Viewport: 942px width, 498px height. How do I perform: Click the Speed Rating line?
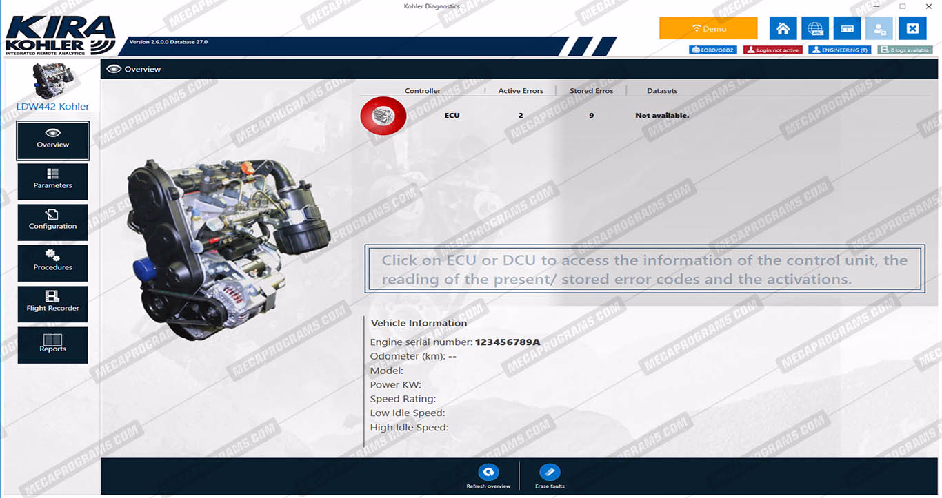[403, 399]
